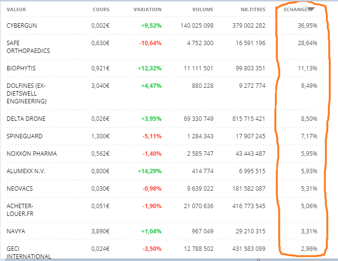Screen dimensions: 338x261
Task: Sort by the NB.TITRES column header
Action: tap(253, 10)
